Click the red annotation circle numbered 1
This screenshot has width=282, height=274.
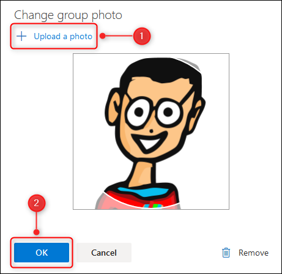point(142,36)
